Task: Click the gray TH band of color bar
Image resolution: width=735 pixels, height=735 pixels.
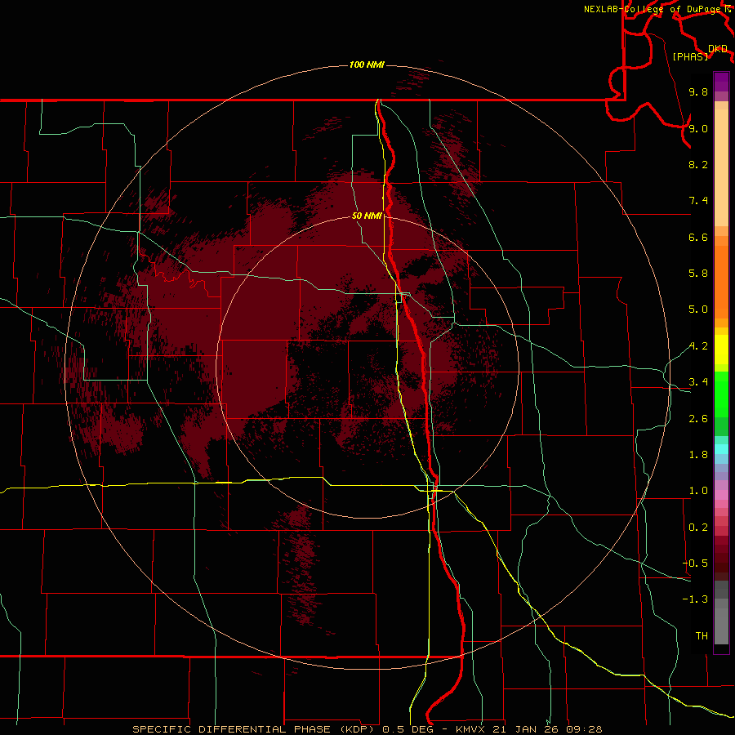Action: (721, 626)
